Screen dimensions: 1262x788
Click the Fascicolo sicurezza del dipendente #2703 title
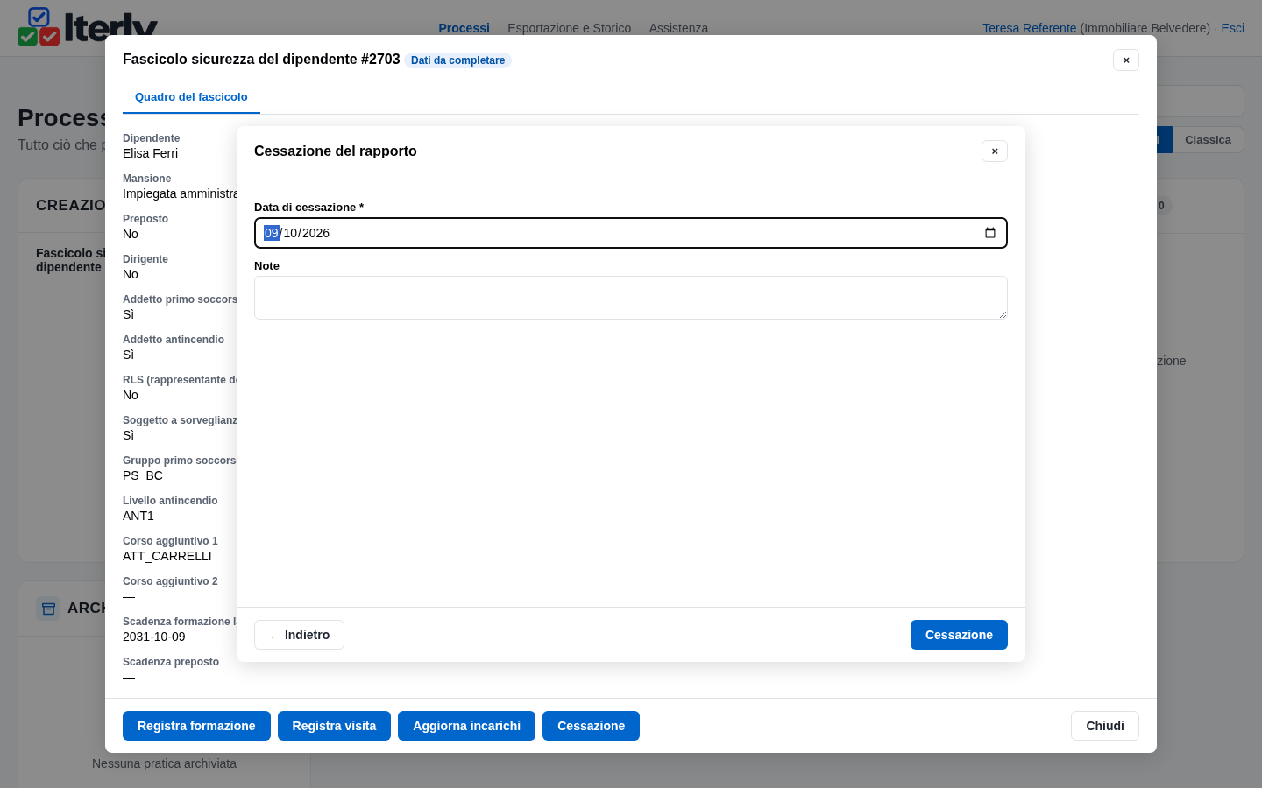click(x=261, y=60)
